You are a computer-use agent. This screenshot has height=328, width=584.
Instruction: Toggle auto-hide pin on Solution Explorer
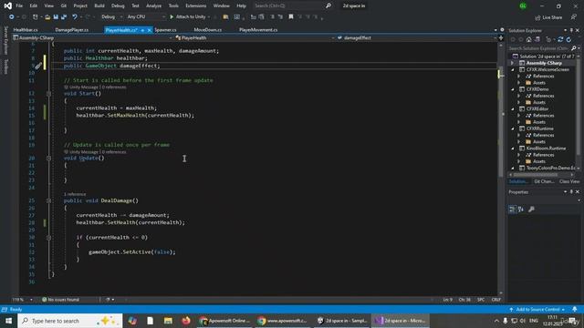coord(571,30)
